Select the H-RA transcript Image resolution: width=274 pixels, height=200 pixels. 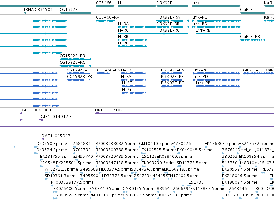pos(137,27)
